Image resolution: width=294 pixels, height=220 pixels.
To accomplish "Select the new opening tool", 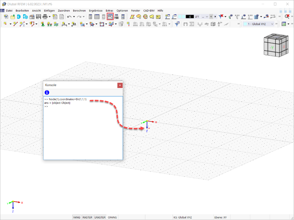I will tap(102, 24).
